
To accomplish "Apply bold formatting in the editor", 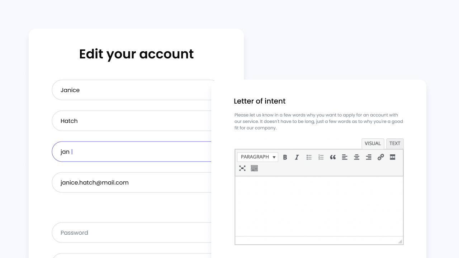I will [x=285, y=157].
